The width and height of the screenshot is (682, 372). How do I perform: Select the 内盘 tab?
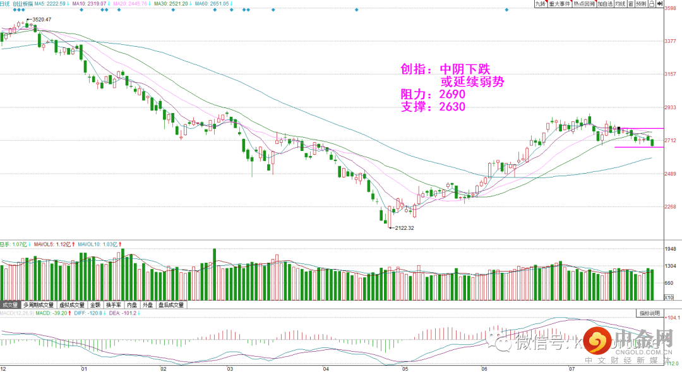coord(132,305)
